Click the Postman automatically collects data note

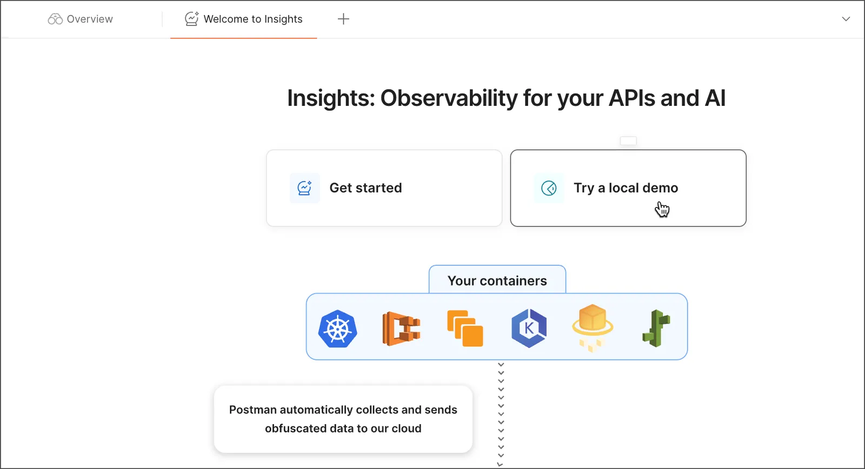(343, 419)
